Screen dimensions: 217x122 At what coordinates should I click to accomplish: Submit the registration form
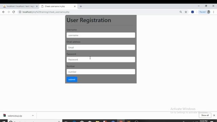(72, 79)
